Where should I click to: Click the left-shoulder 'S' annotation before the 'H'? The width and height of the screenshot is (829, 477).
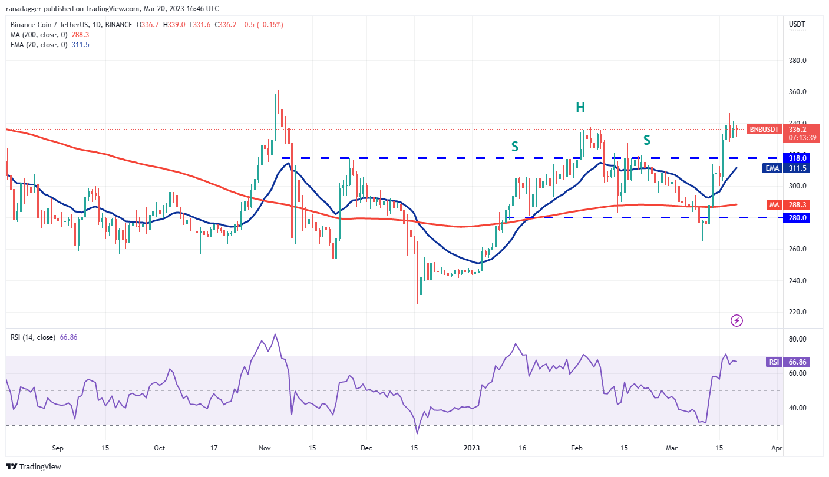[x=515, y=147]
